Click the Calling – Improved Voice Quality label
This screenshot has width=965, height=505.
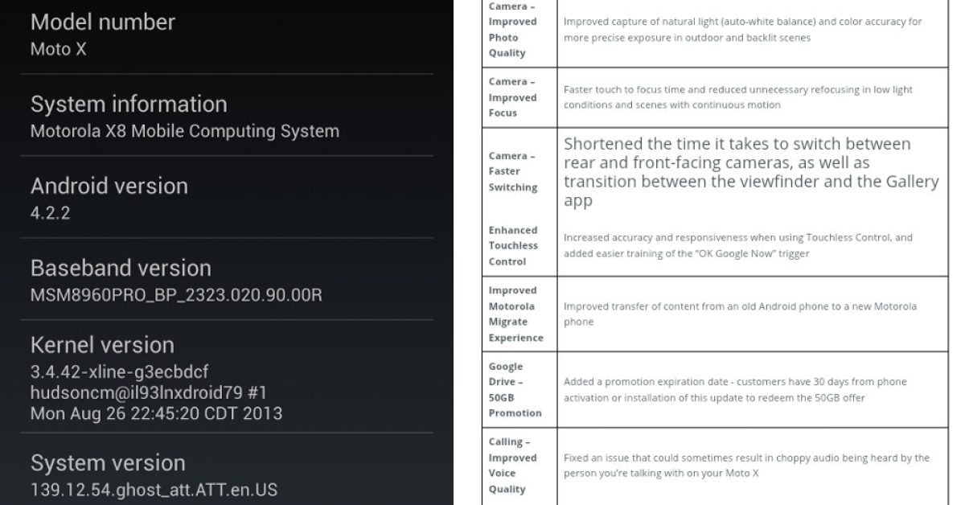[507, 465]
